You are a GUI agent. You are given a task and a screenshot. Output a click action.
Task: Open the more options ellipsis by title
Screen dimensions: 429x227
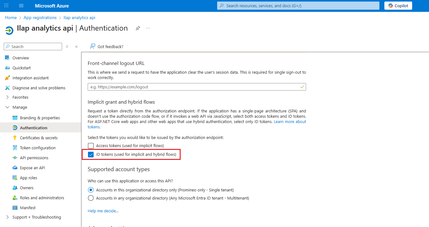(x=148, y=28)
